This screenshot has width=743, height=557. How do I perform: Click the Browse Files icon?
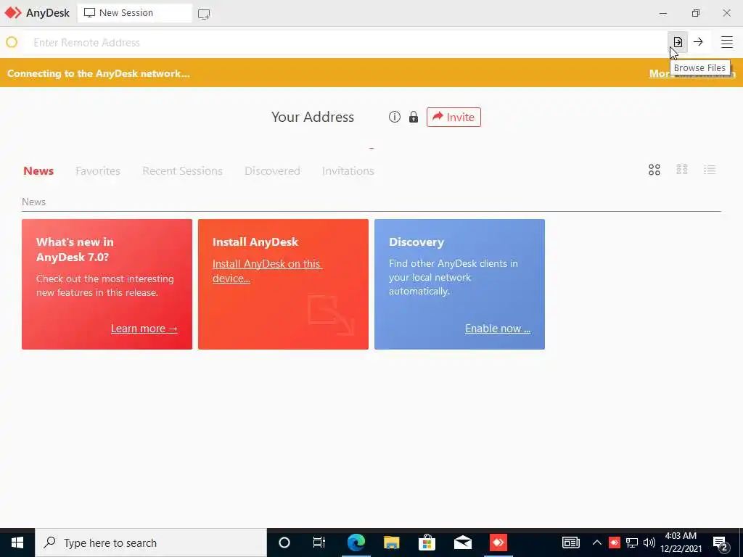(x=678, y=42)
